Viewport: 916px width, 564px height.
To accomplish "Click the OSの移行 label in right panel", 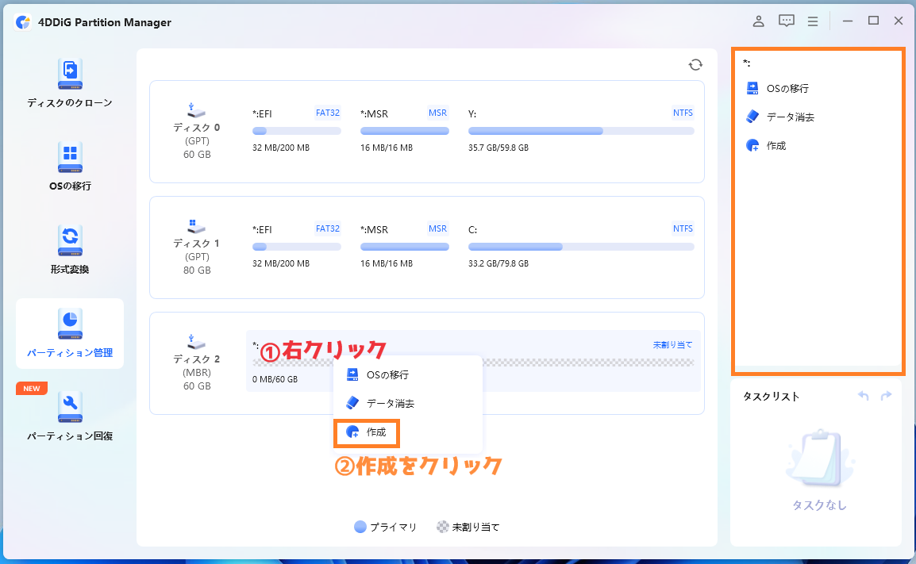I will [787, 89].
